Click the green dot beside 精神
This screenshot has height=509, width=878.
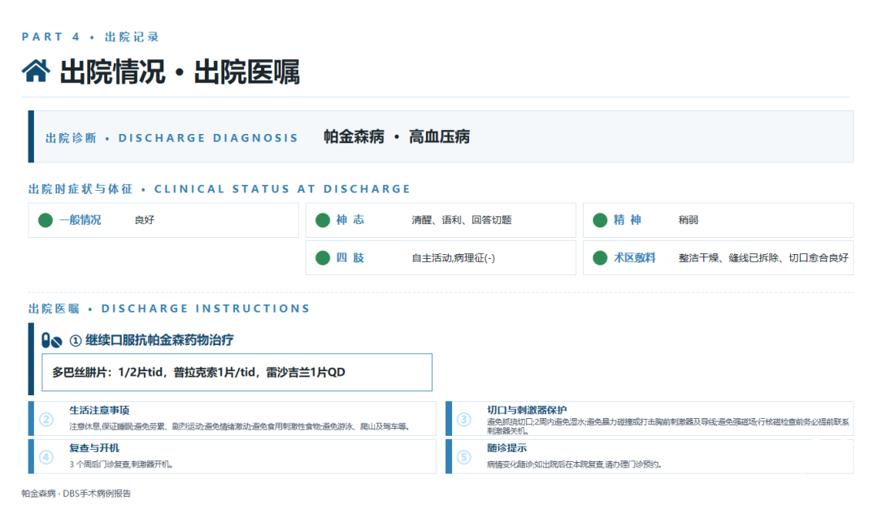click(600, 220)
